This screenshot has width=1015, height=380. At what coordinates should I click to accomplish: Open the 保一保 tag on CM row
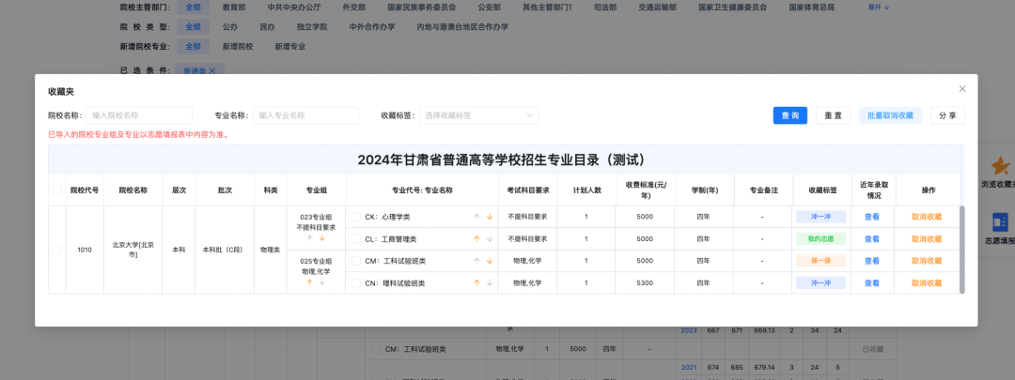click(x=820, y=261)
